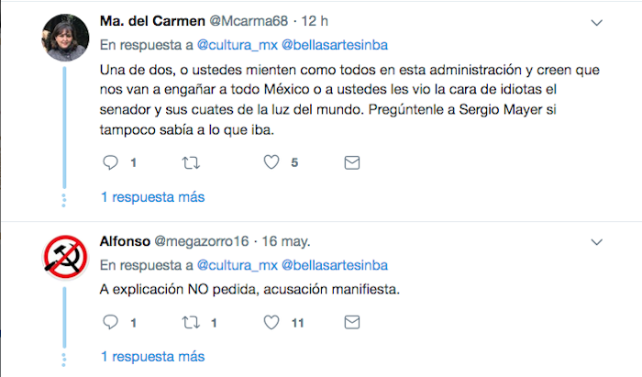Send Ma. del Carmen's tweet via direct message
642x377 pixels.
coord(351,163)
